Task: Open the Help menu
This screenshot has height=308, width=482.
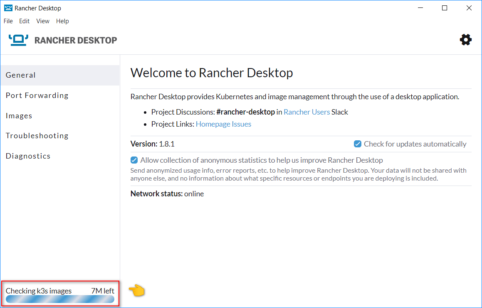Action: pyautogui.click(x=62, y=21)
